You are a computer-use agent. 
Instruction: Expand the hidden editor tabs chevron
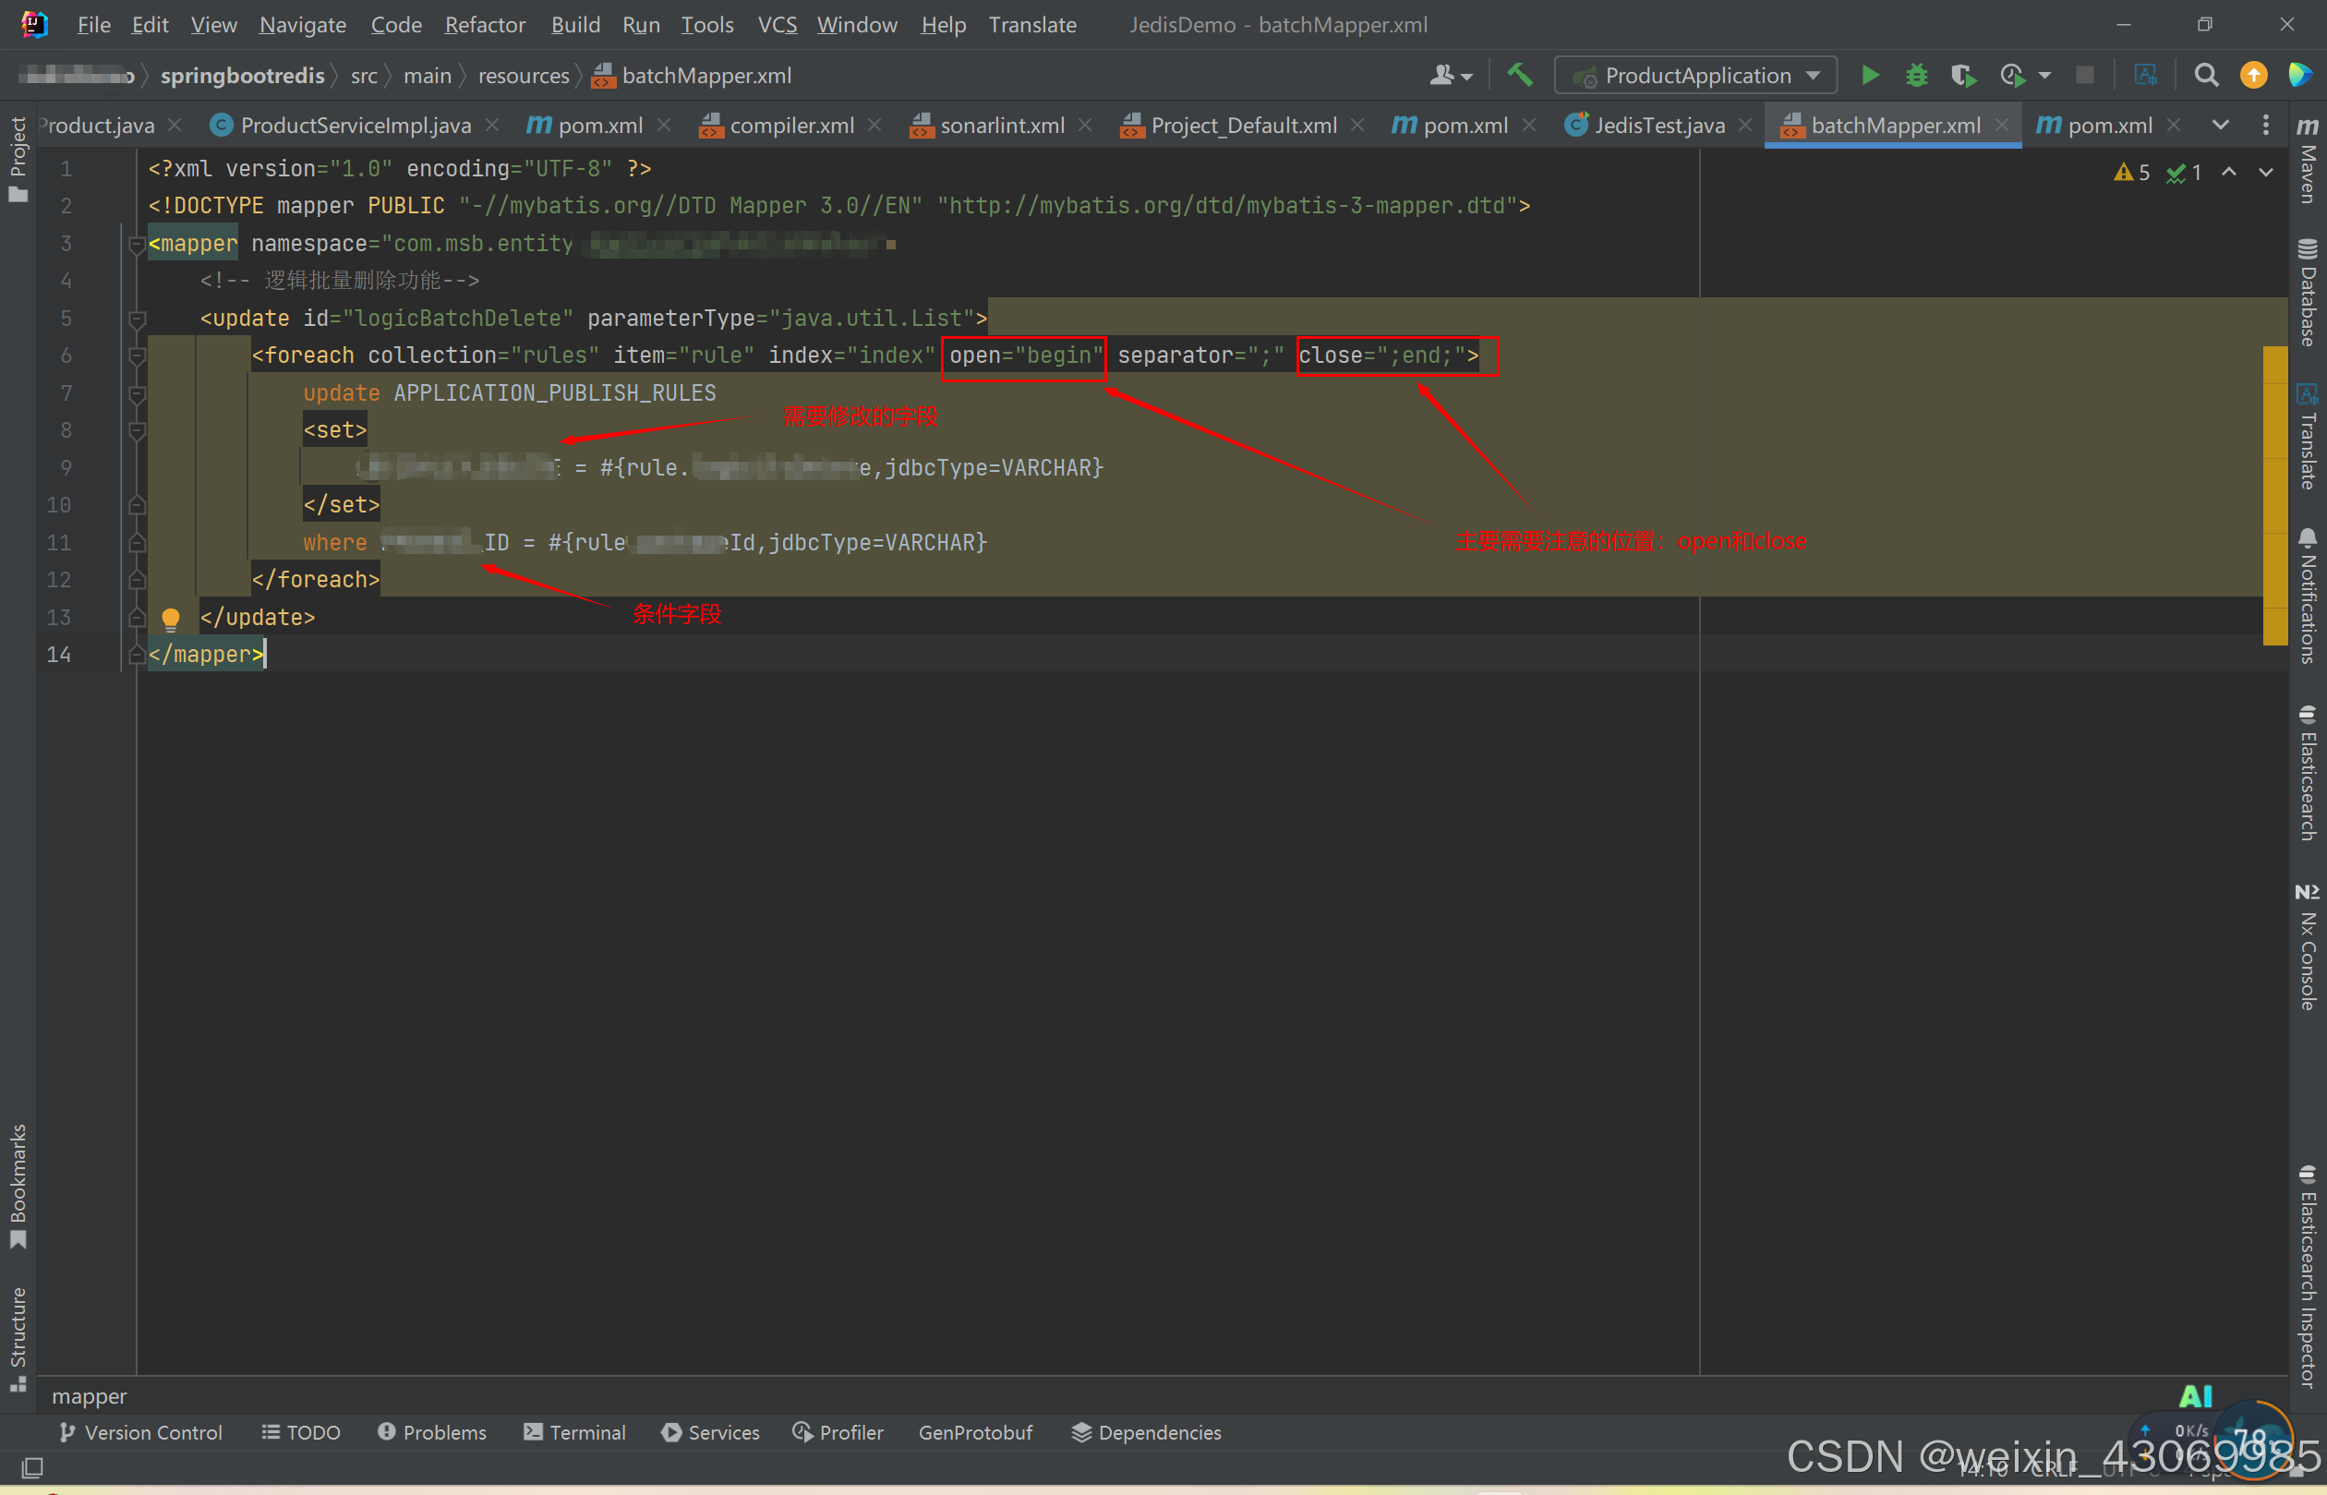click(x=2220, y=126)
